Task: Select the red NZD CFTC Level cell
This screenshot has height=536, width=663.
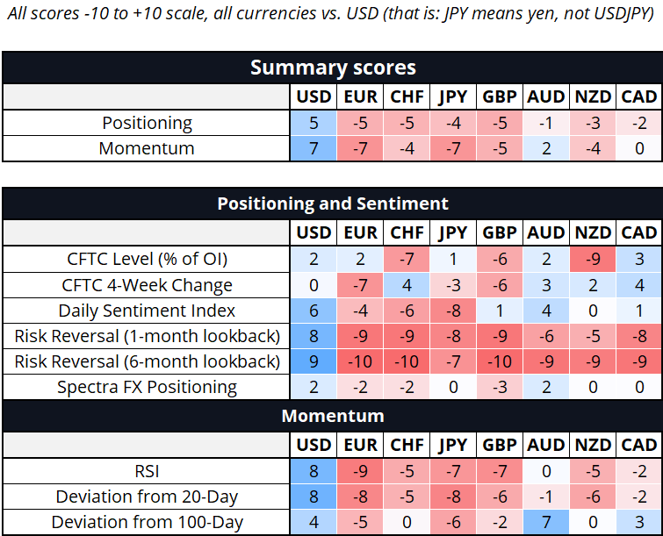Action: pos(593,259)
